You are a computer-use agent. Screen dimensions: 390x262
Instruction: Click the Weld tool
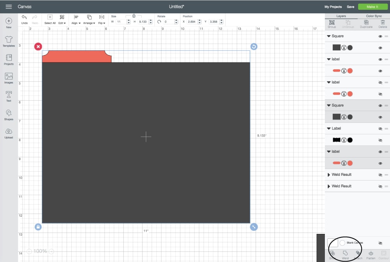point(345,254)
